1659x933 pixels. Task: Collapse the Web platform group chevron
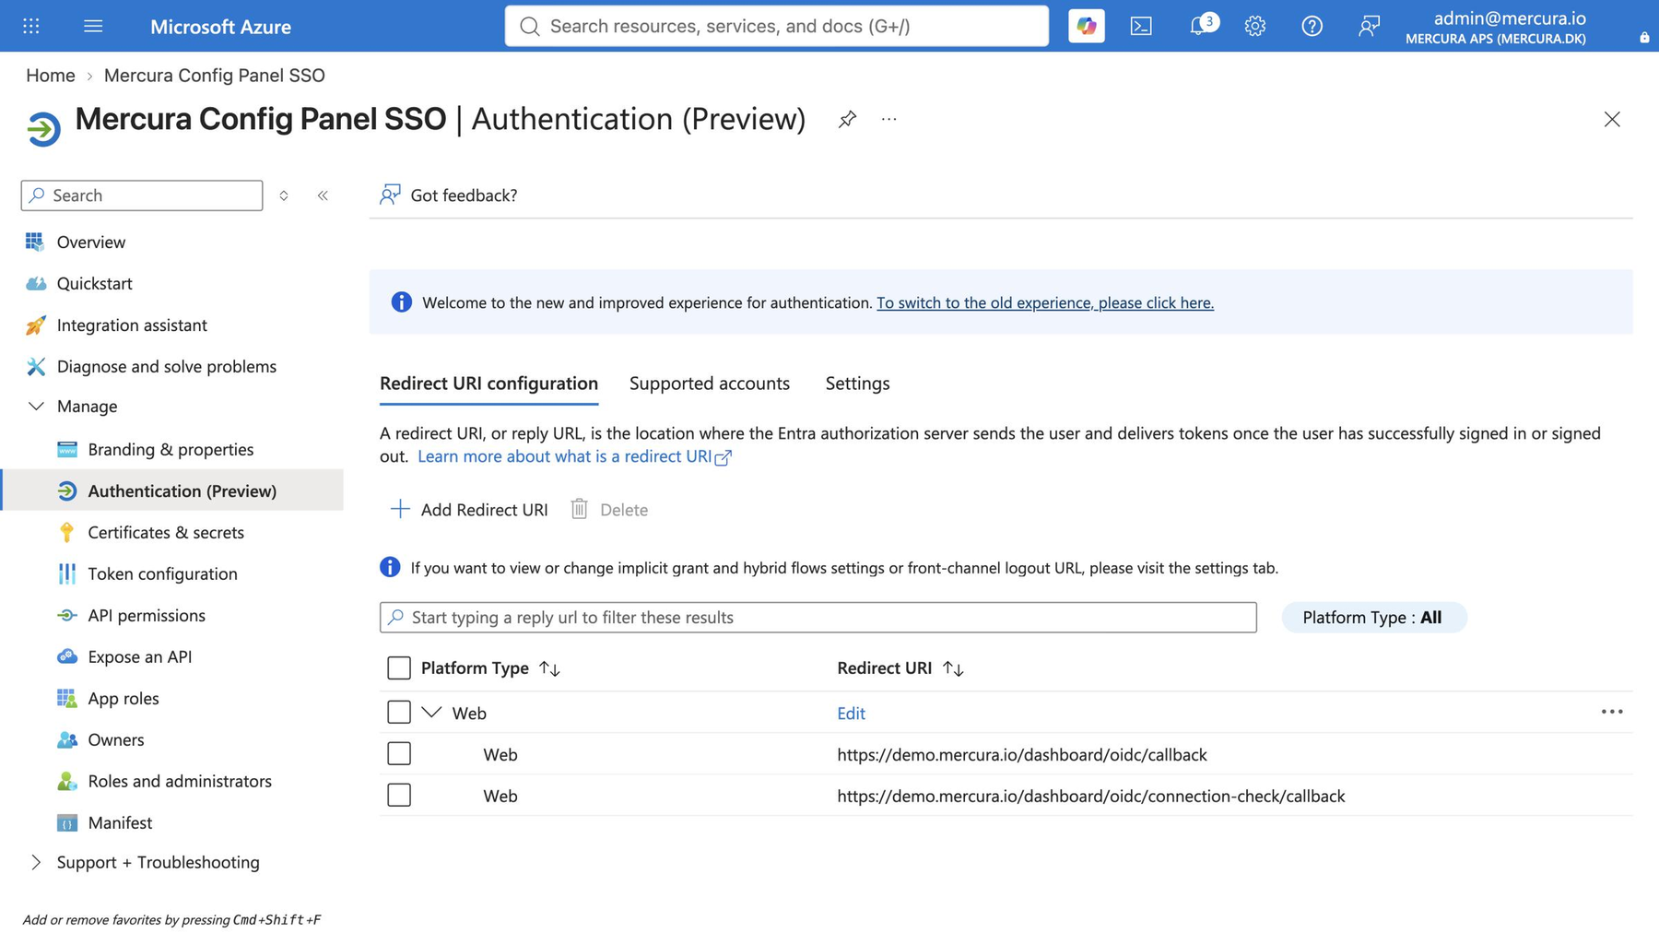coord(431,712)
